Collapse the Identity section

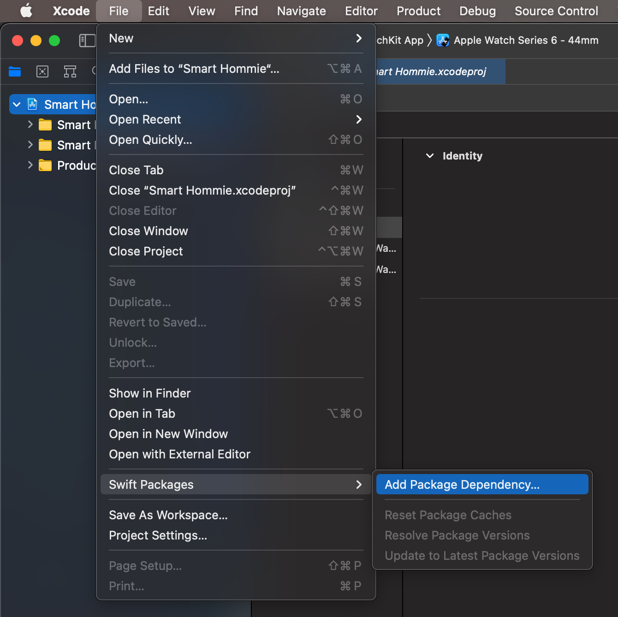(x=430, y=156)
